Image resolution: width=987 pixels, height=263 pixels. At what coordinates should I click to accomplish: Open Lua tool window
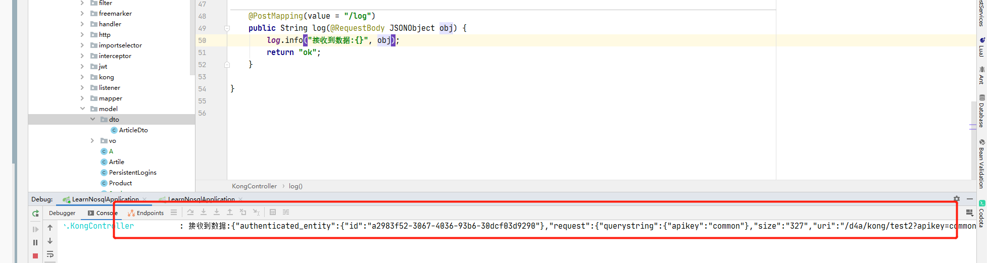click(x=981, y=46)
